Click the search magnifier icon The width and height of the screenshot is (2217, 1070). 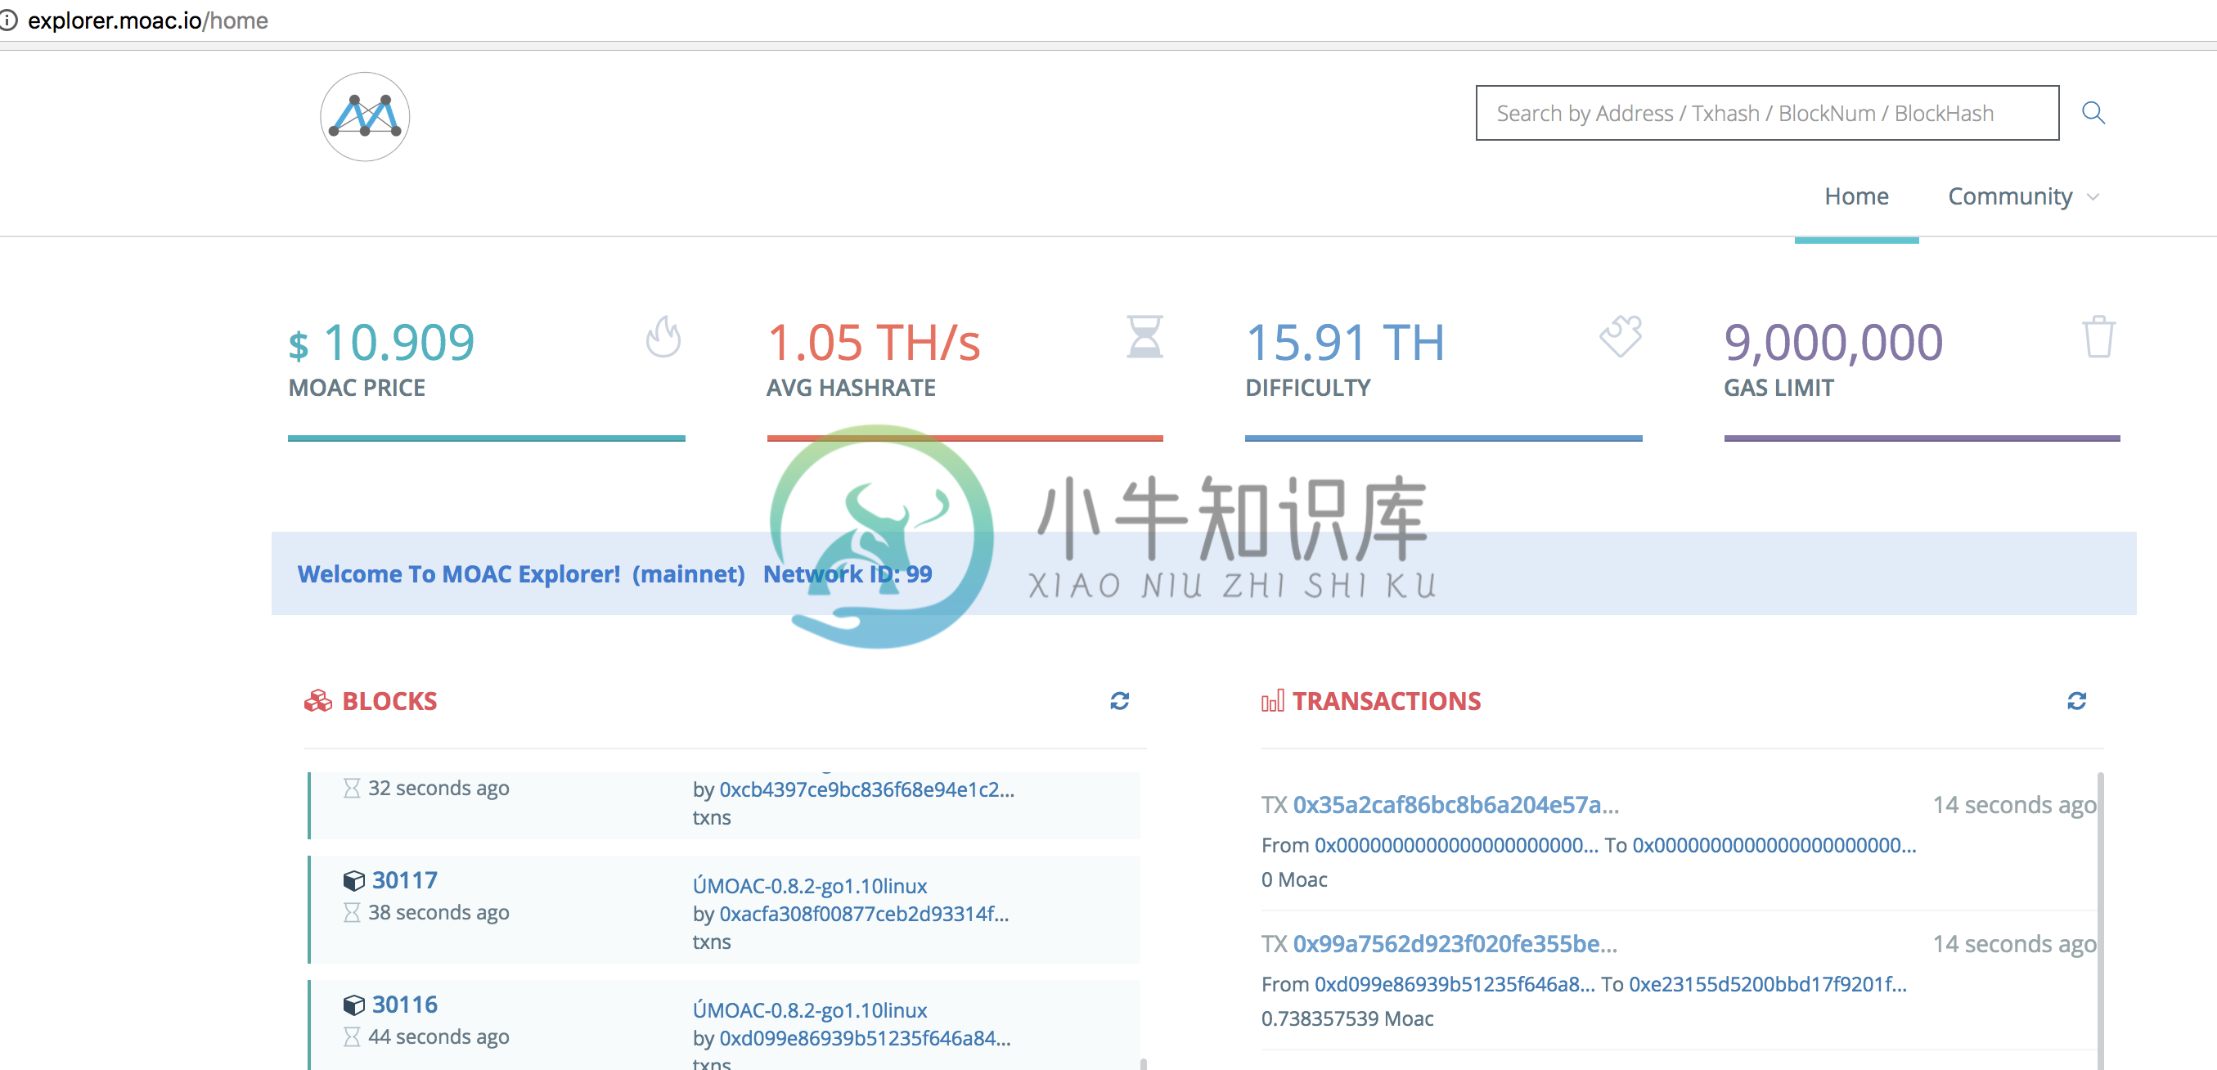(x=2093, y=113)
